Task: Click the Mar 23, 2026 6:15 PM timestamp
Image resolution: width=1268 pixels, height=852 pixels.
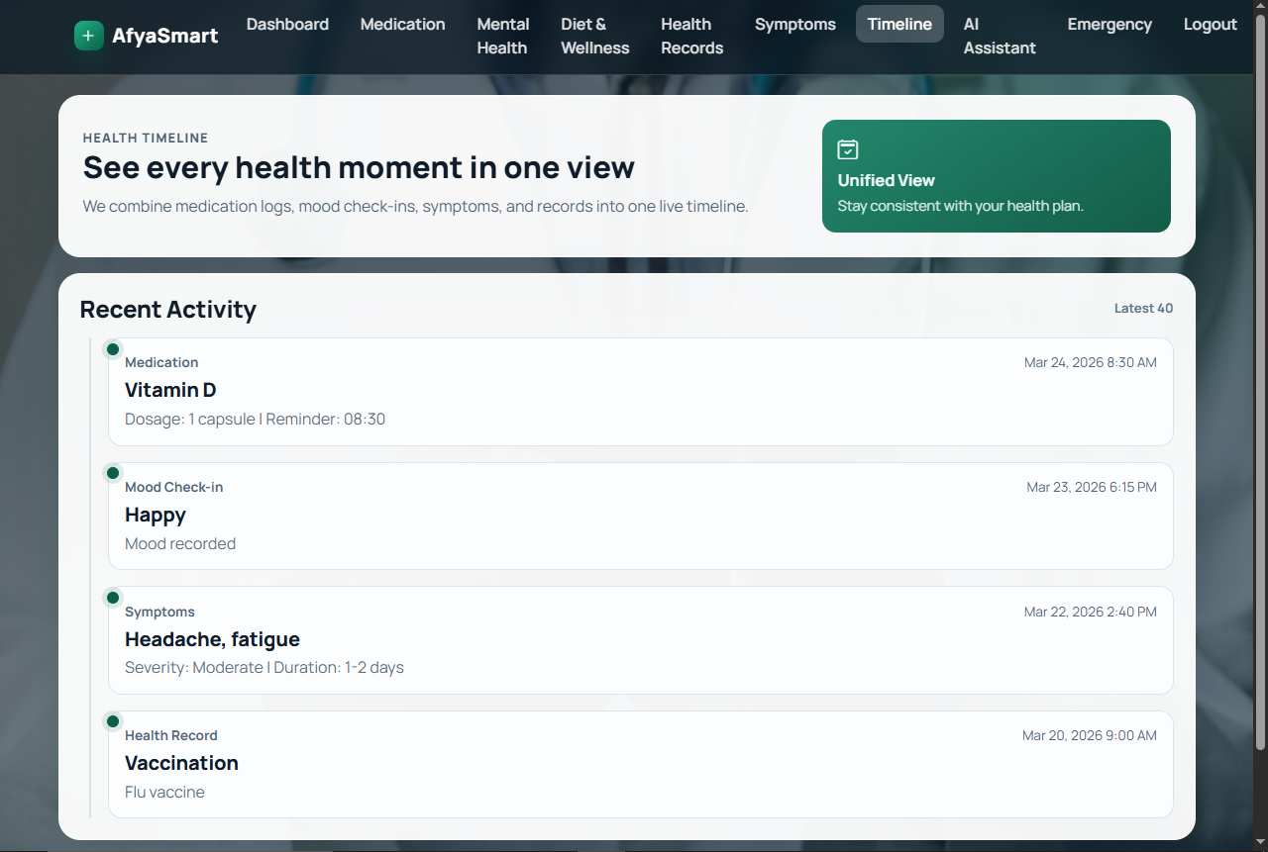Action: (x=1092, y=487)
